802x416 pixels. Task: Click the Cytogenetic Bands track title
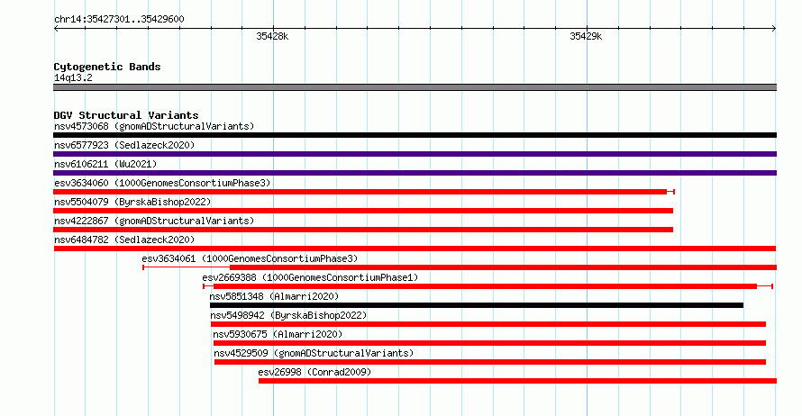click(107, 67)
